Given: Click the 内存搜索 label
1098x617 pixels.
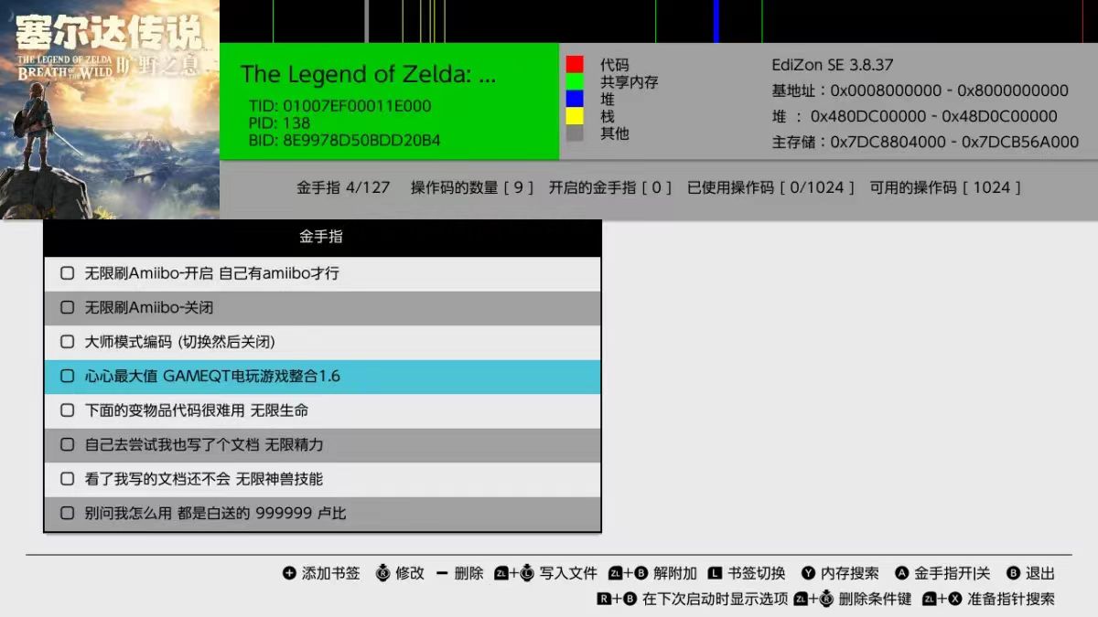Looking at the screenshot, I should 850,573.
